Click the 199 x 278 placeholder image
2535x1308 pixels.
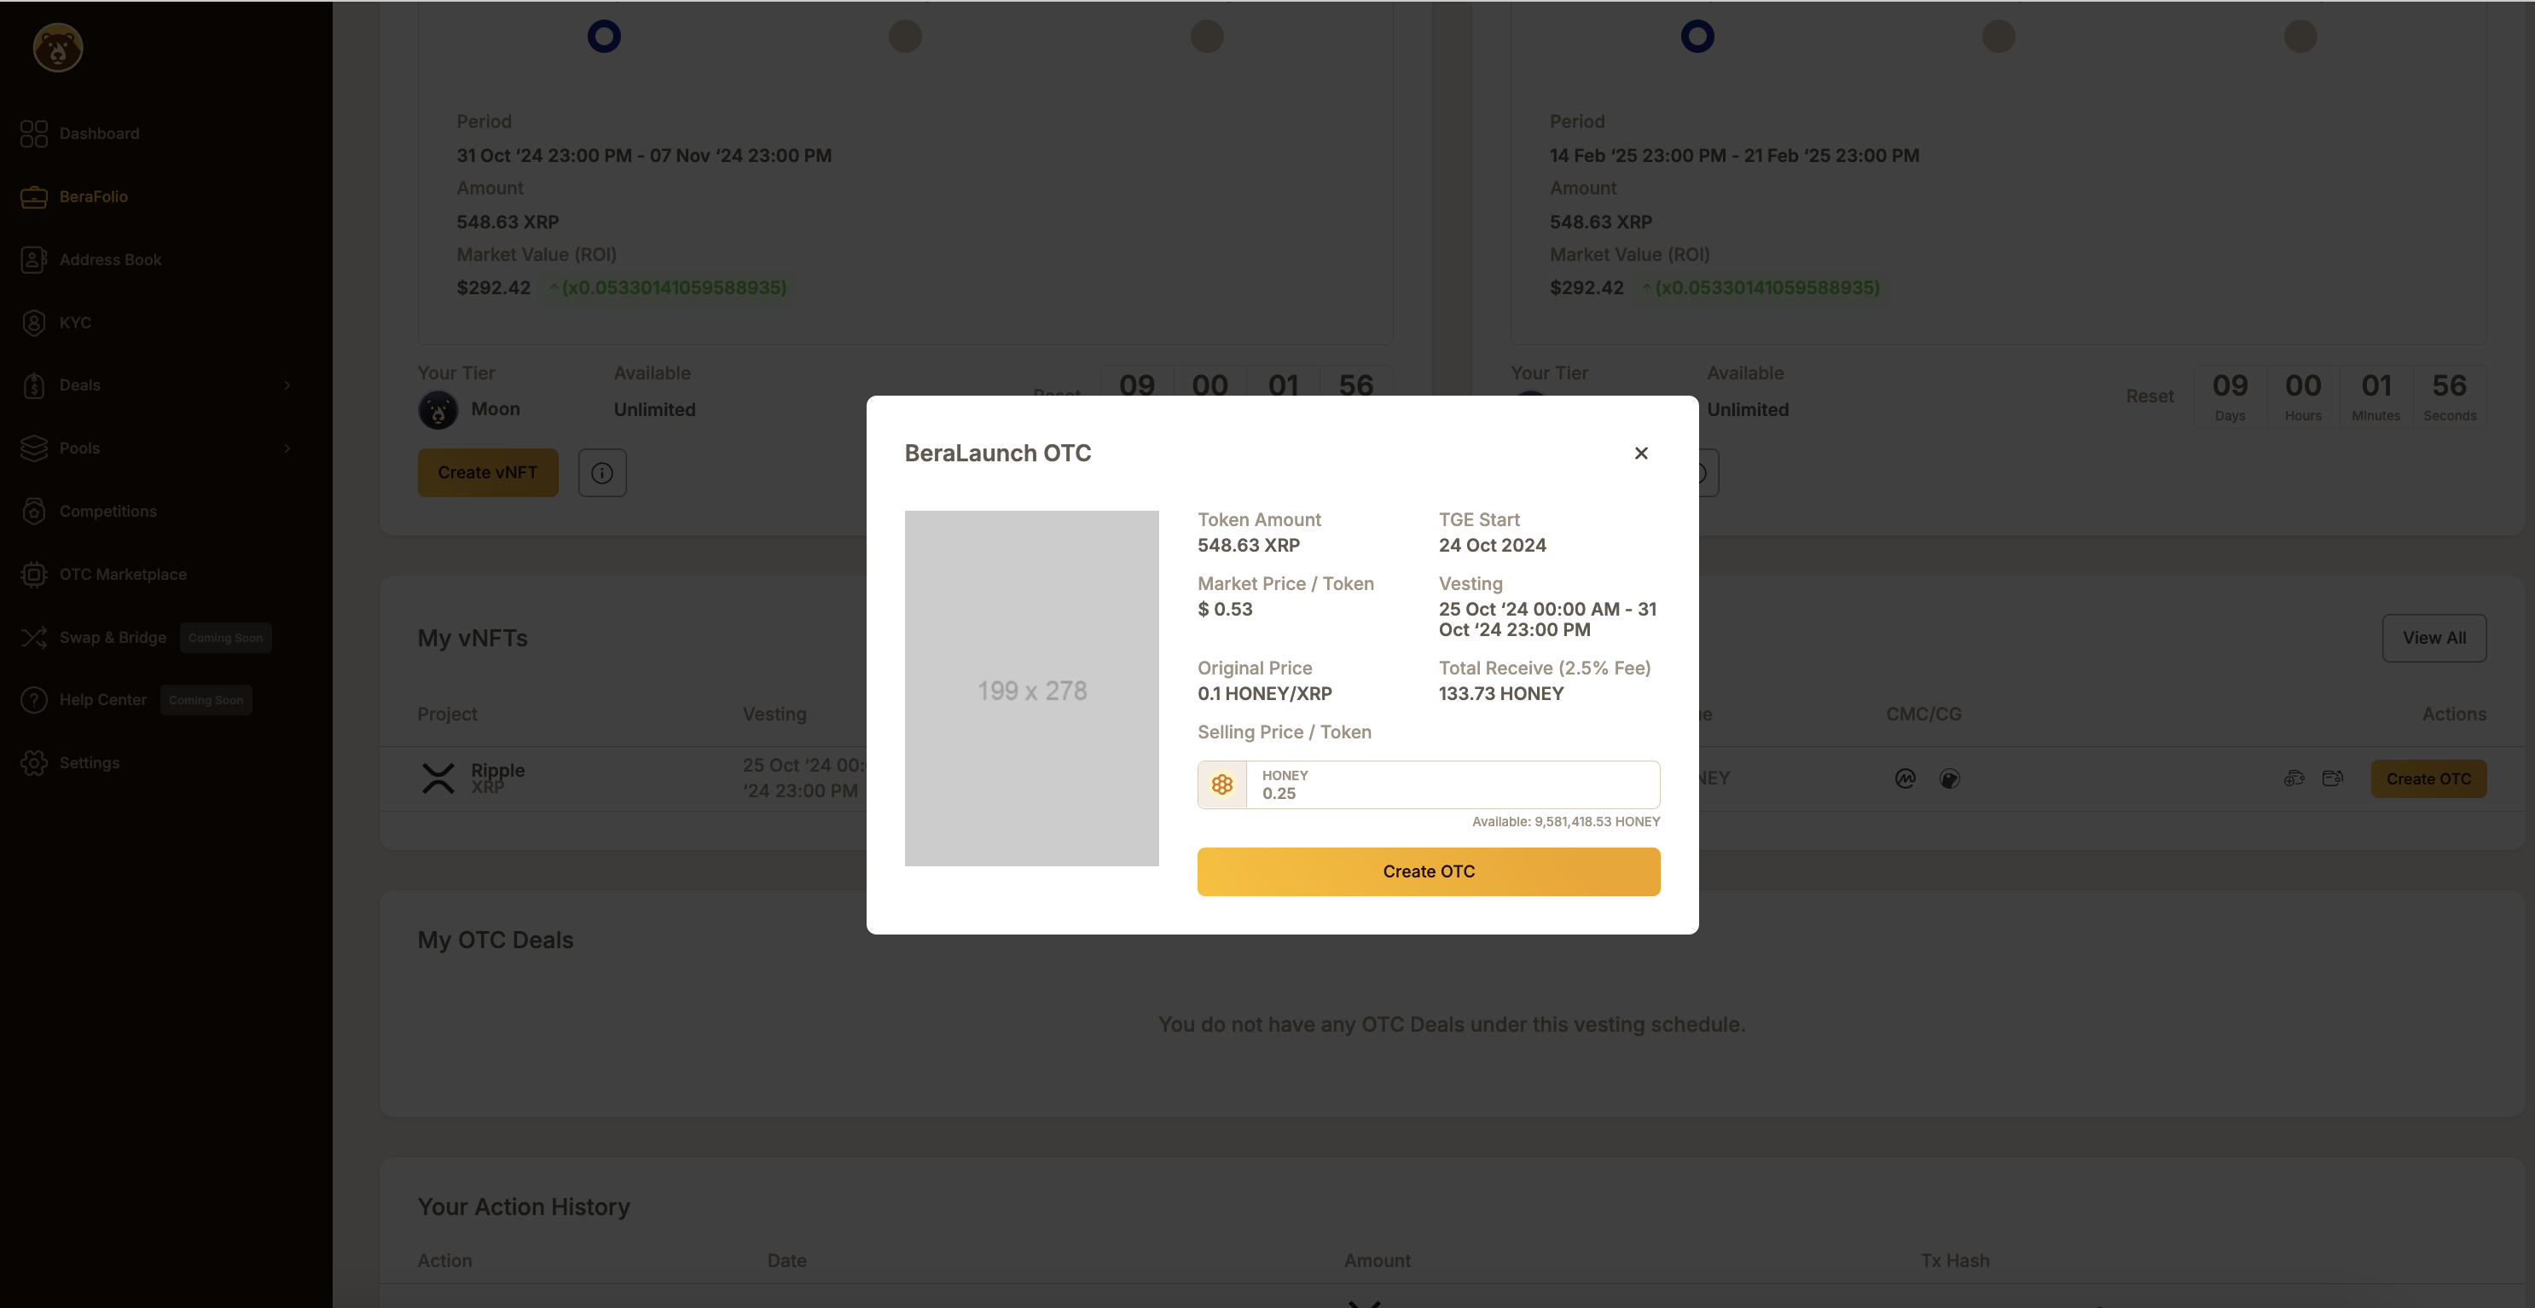coord(1031,688)
